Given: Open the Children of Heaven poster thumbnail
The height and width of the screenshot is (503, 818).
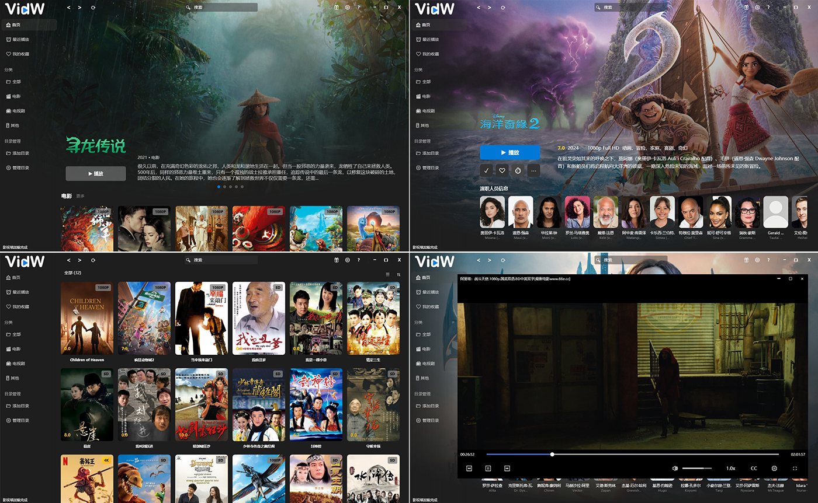Looking at the screenshot, I should [x=87, y=318].
